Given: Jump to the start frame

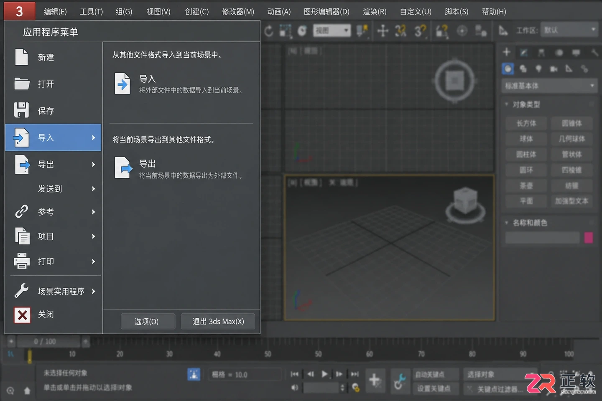Looking at the screenshot, I should tap(295, 374).
